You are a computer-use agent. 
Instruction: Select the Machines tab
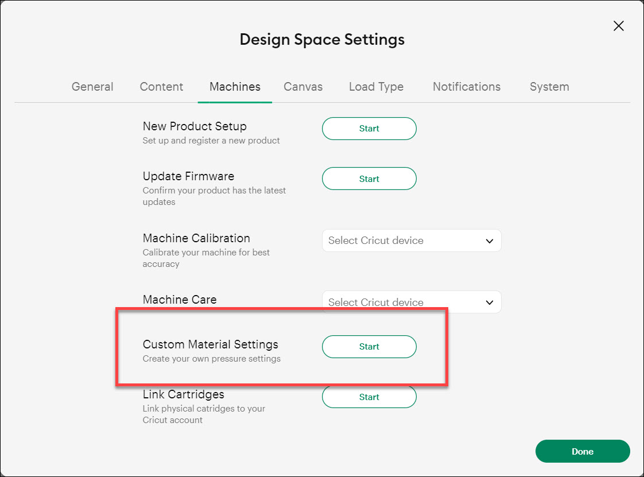click(234, 86)
